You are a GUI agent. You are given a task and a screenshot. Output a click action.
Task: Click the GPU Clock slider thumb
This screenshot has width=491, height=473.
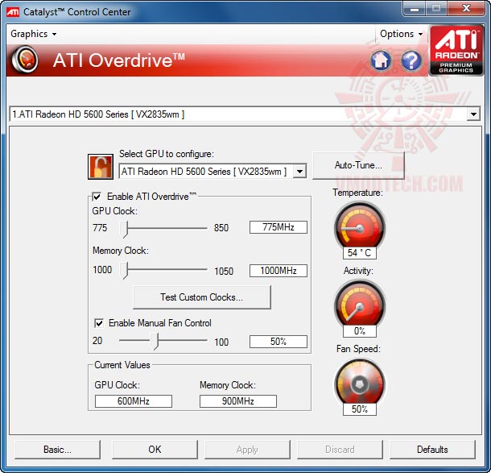(125, 229)
